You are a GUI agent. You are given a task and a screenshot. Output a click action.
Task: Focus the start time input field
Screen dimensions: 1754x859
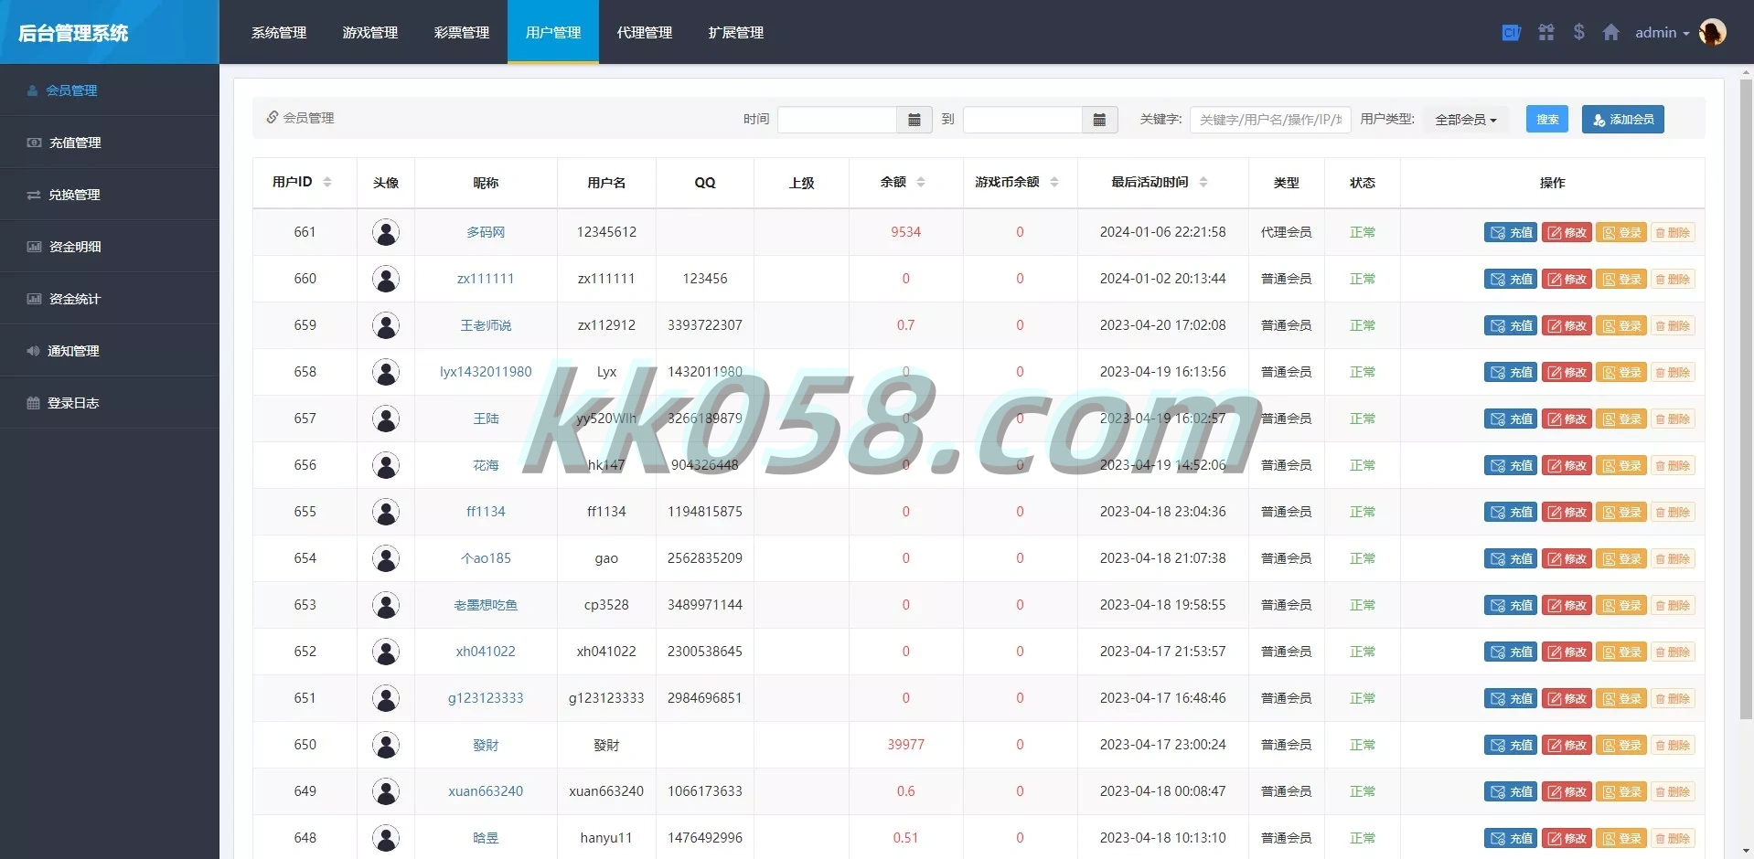[837, 120]
